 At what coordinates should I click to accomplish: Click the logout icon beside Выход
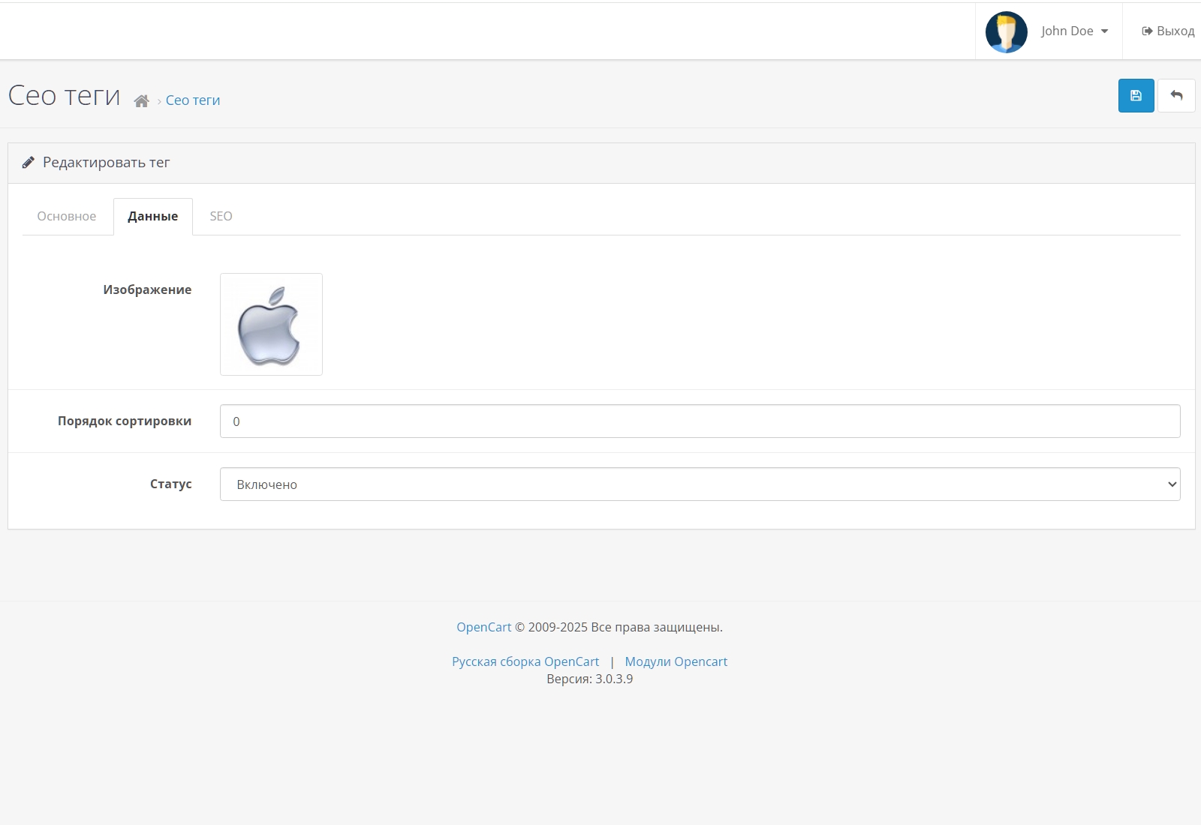(x=1147, y=31)
